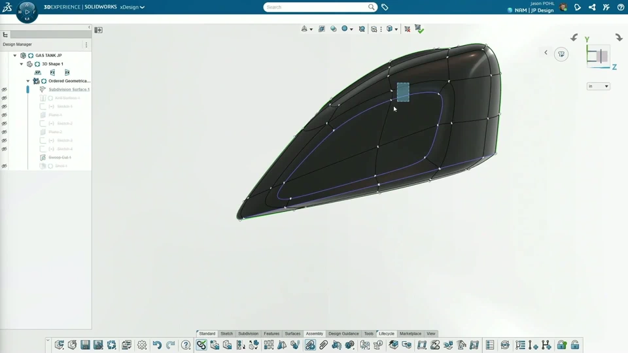Image resolution: width=628 pixels, height=353 pixels.
Task: Toggle visibility of Sketch-2
Action: 4,124
